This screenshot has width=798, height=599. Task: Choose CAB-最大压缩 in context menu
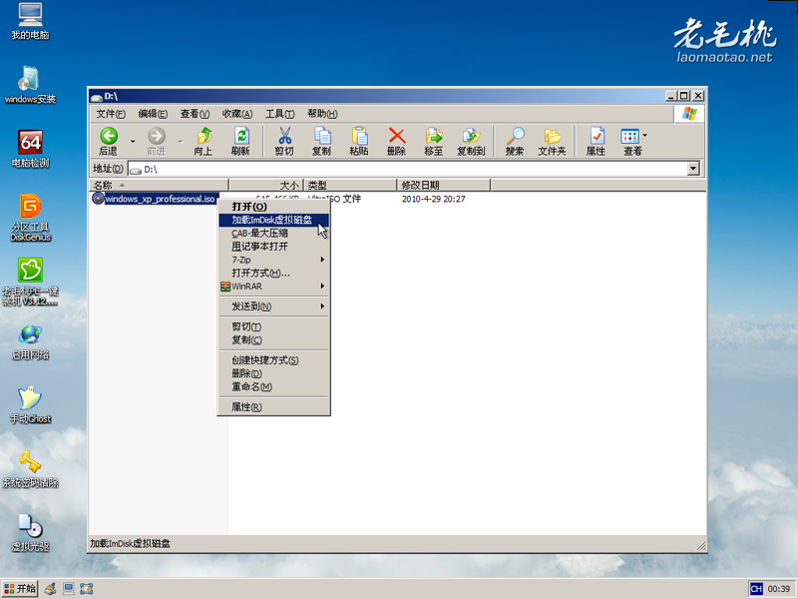coord(273,234)
